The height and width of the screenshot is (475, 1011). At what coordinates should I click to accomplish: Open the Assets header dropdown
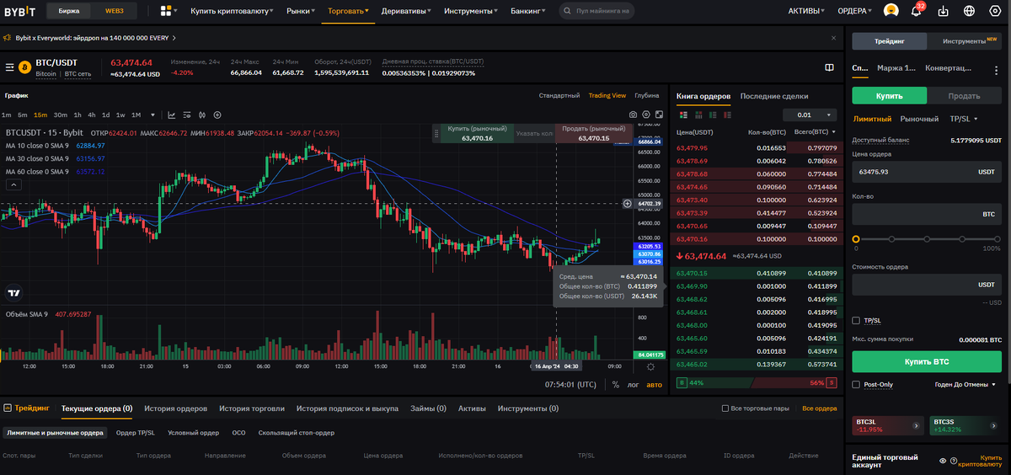(x=807, y=11)
